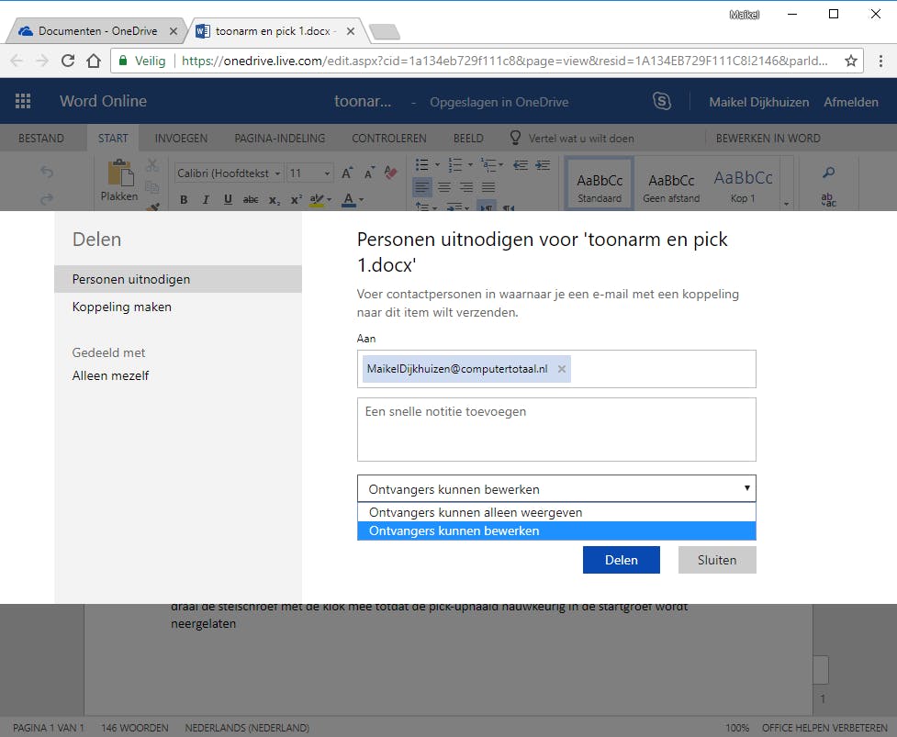This screenshot has width=897, height=737.
Task: Click the Redo arrow in ribbon
Action: (x=47, y=198)
